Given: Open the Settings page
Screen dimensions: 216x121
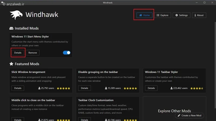Looking at the screenshot, I should pos(181,15).
